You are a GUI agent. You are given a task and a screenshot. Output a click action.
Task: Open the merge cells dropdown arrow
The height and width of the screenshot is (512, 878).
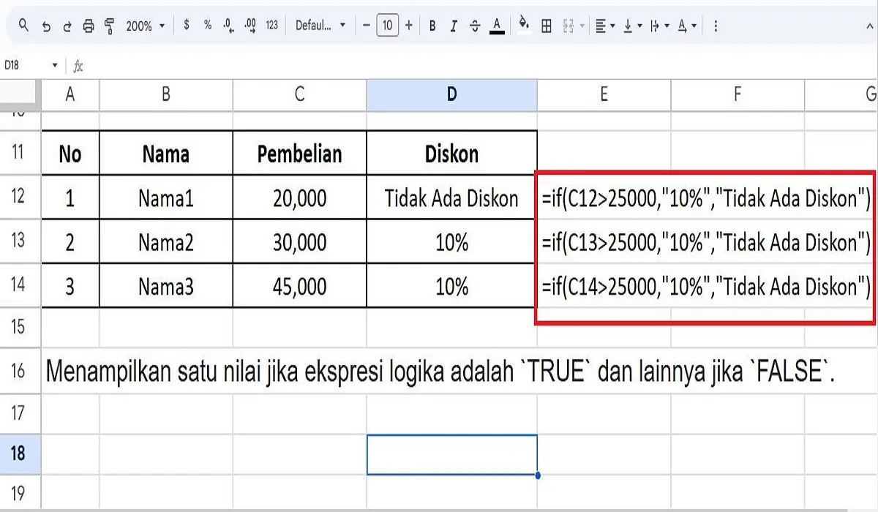click(582, 26)
